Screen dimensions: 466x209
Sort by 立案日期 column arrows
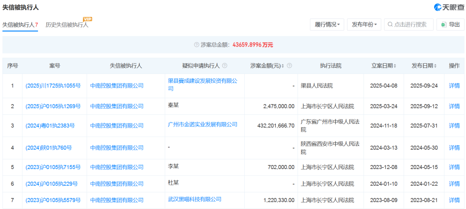tap(395, 66)
